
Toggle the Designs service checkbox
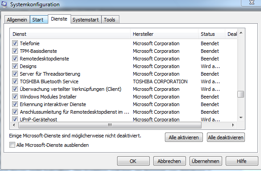15,66
